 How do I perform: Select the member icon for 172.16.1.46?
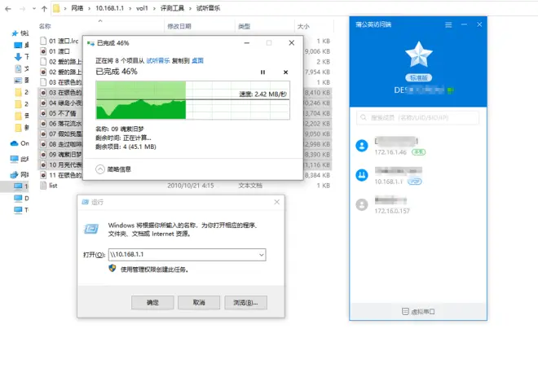[362, 146]
